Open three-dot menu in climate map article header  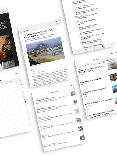(x=60, y=24)
